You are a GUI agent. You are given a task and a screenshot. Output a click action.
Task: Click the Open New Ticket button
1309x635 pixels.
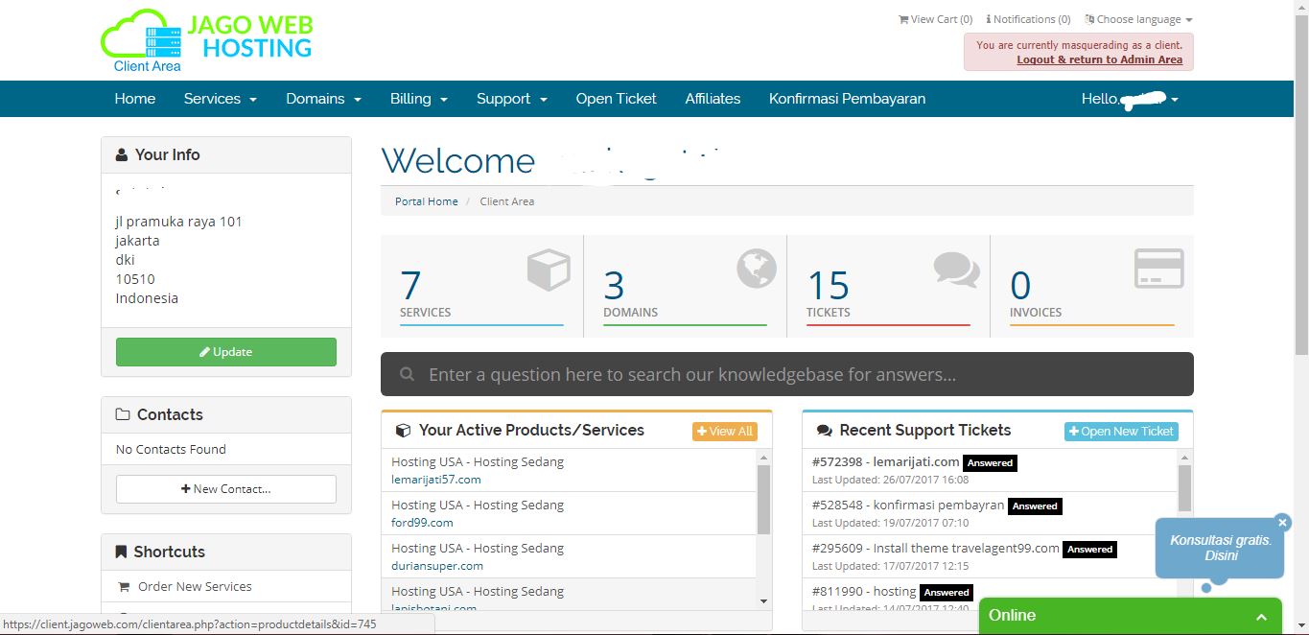1121,432
